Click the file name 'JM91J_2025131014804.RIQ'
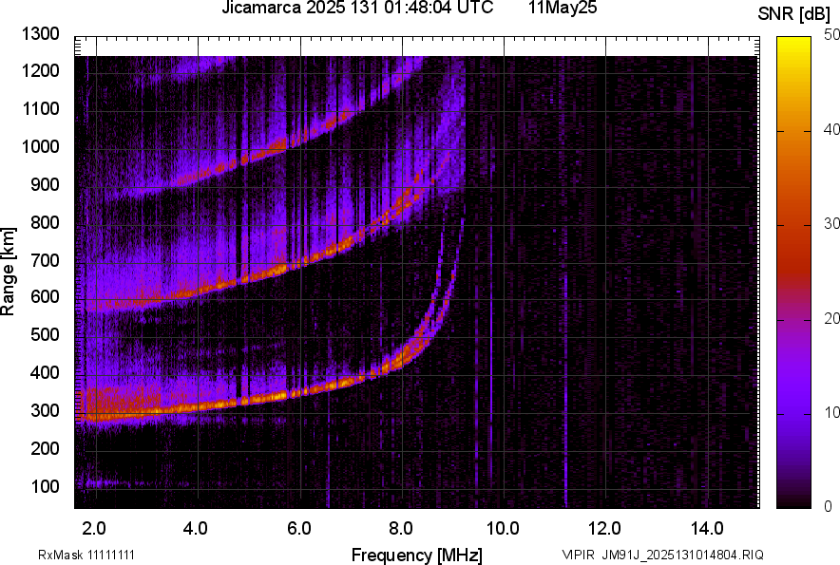This screenshot has height=565, width=840. coord(683,555)
